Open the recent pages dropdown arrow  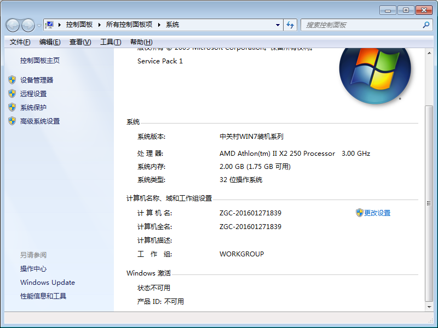[x=39, y=25]
